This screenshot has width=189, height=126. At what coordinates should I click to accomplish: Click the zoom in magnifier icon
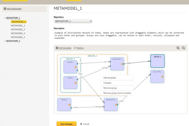[178, 48]
